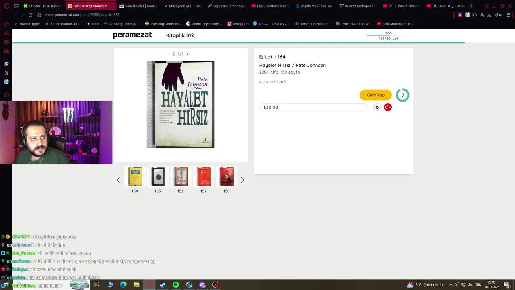
Task: Click the Giriş Yap login button
Action: pos(376,95)
